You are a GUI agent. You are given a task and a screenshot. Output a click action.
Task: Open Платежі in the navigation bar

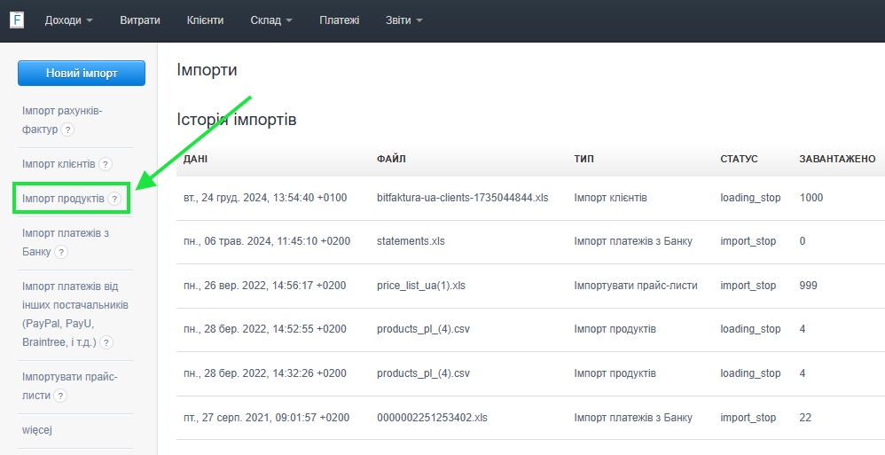339,20
